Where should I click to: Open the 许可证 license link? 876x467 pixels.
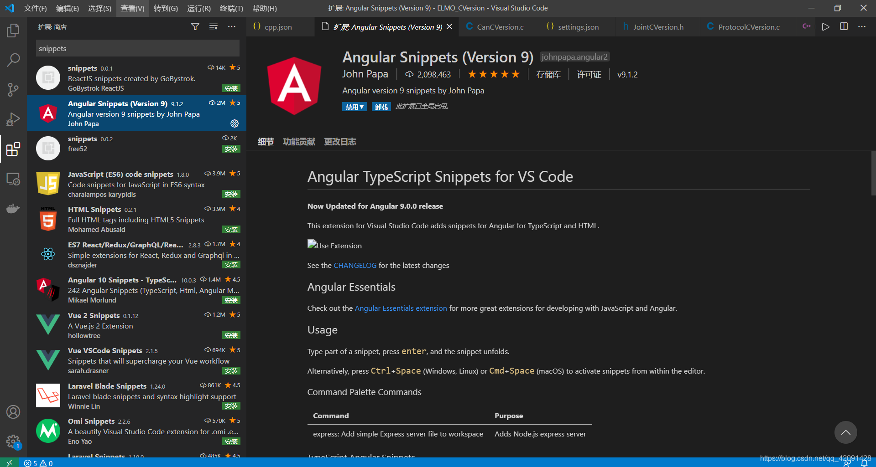589,74
